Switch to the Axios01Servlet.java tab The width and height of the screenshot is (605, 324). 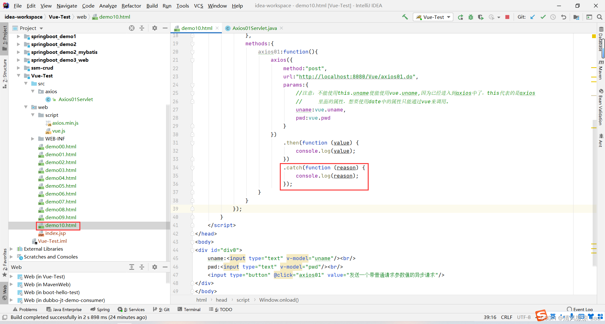pos(254,28)
